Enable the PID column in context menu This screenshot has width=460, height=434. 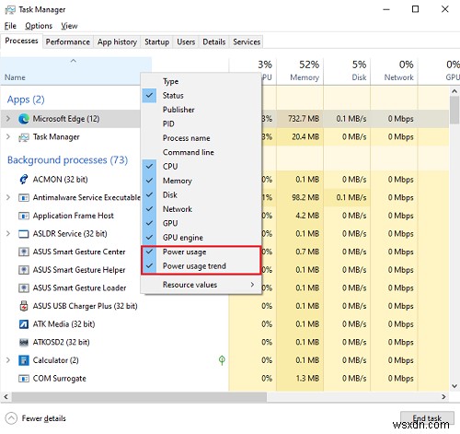pyautogui.click(x=201, y=123)
